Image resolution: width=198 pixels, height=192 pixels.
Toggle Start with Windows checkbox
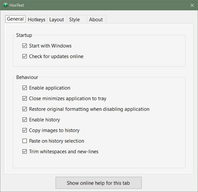pos(25,46)
